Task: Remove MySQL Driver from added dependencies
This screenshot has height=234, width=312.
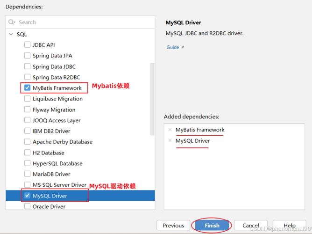Action: [x=170, y=140]
